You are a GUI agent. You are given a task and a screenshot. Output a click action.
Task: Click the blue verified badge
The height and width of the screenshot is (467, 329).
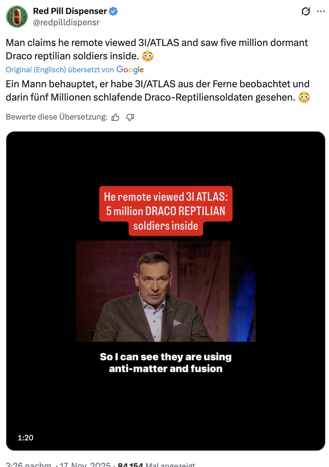point(114,11)
